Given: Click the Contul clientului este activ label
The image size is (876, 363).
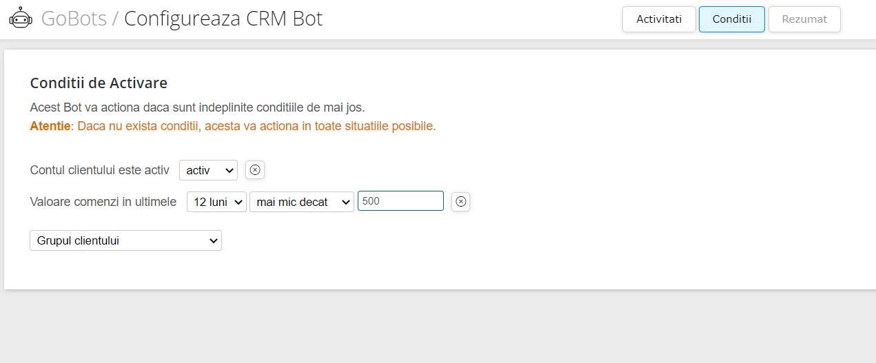Looking at the screenshot, I should coord(100,170).
